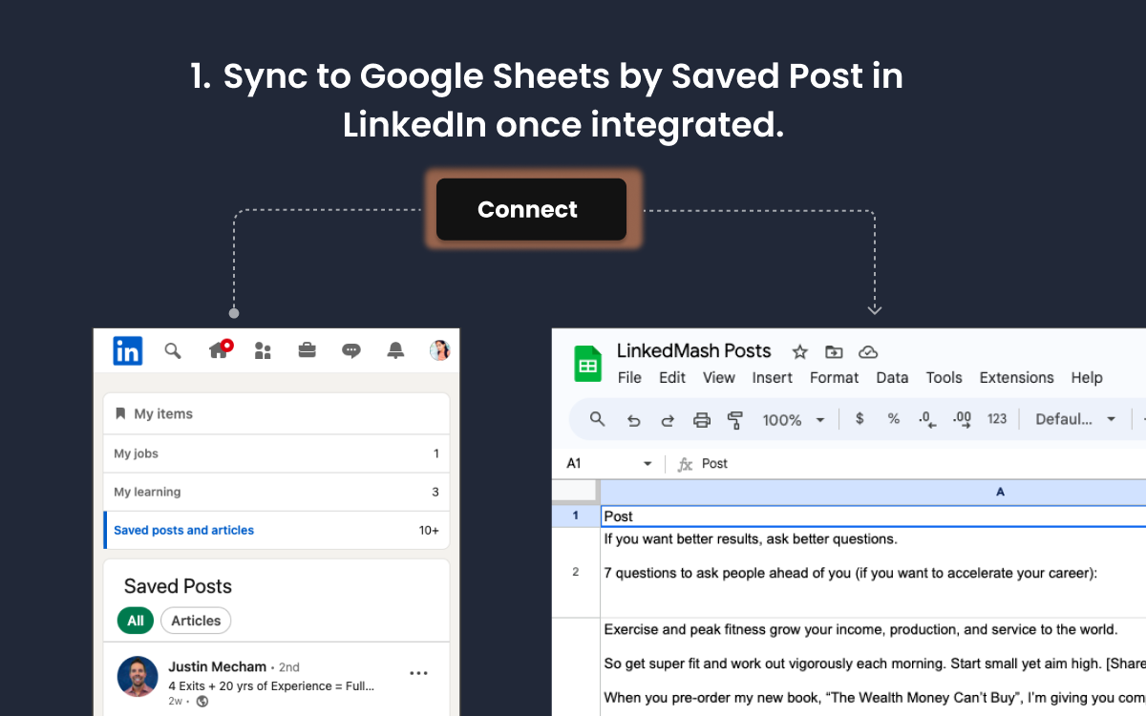Click the Saved Posts heading

(x=178, y=586)
